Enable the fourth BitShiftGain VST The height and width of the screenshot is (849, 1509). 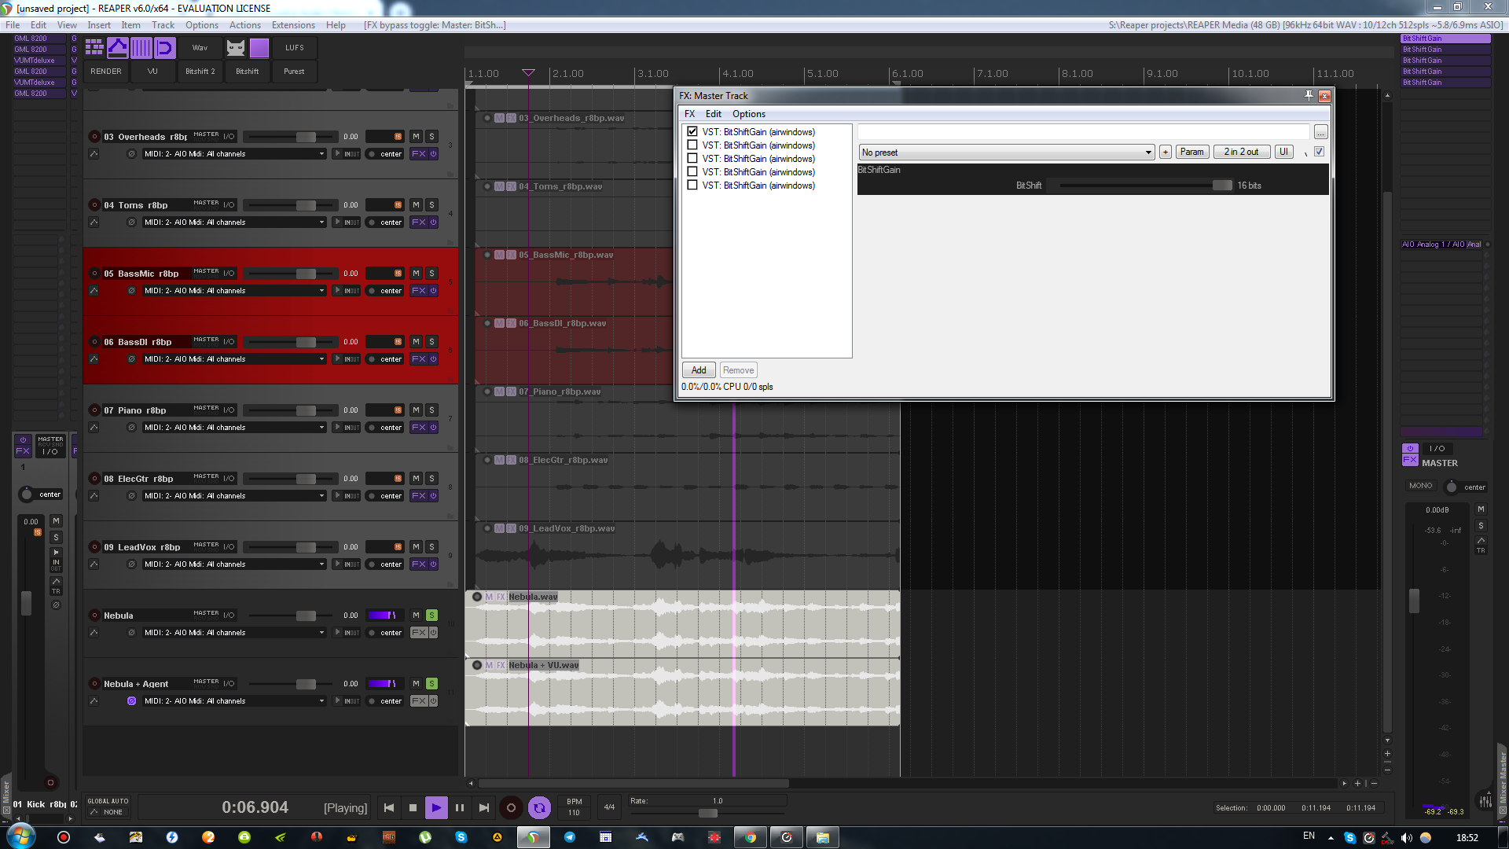coord(692,172)
